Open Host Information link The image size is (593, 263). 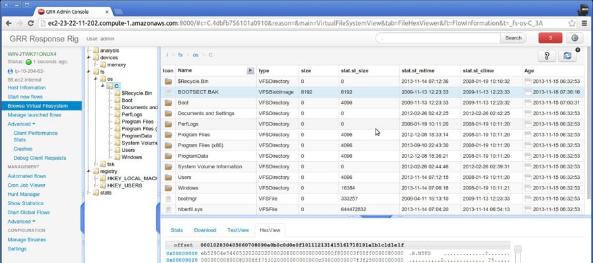click(26, 87)
